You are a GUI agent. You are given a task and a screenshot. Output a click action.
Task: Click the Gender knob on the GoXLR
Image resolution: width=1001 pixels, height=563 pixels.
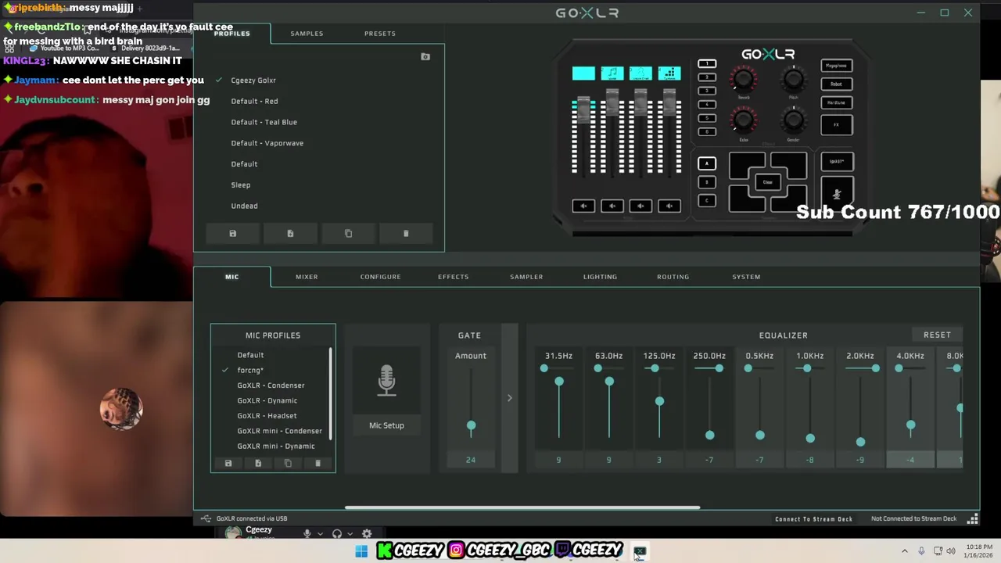click(x=794, y=120)
